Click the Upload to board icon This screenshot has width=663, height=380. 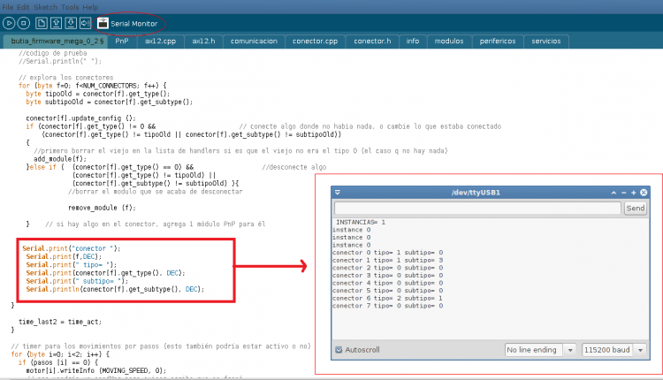coord(86,22)
